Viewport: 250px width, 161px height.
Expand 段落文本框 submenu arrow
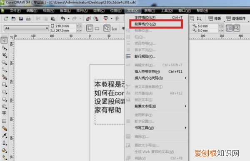[x=185, y=106]
